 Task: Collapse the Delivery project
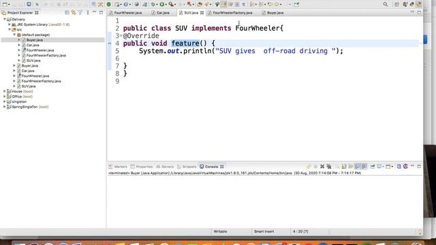pos(5,20)
